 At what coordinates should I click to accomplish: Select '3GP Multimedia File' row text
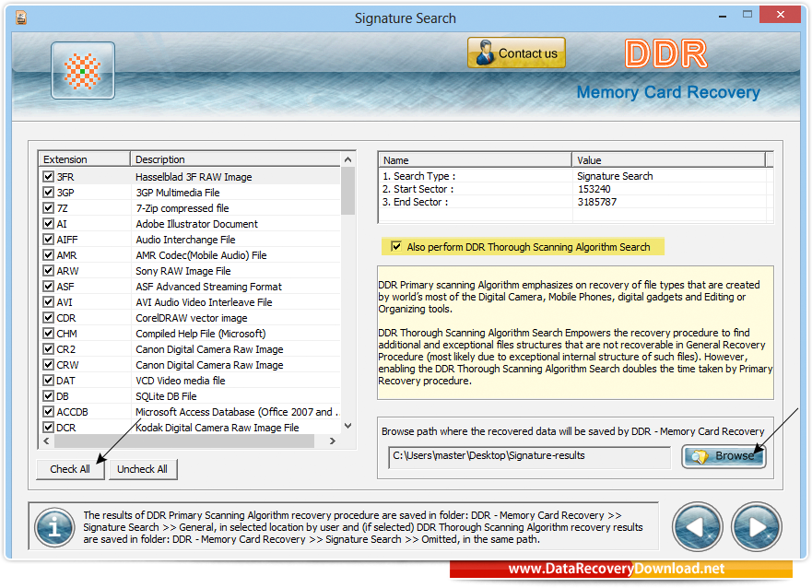click(178, 193)
